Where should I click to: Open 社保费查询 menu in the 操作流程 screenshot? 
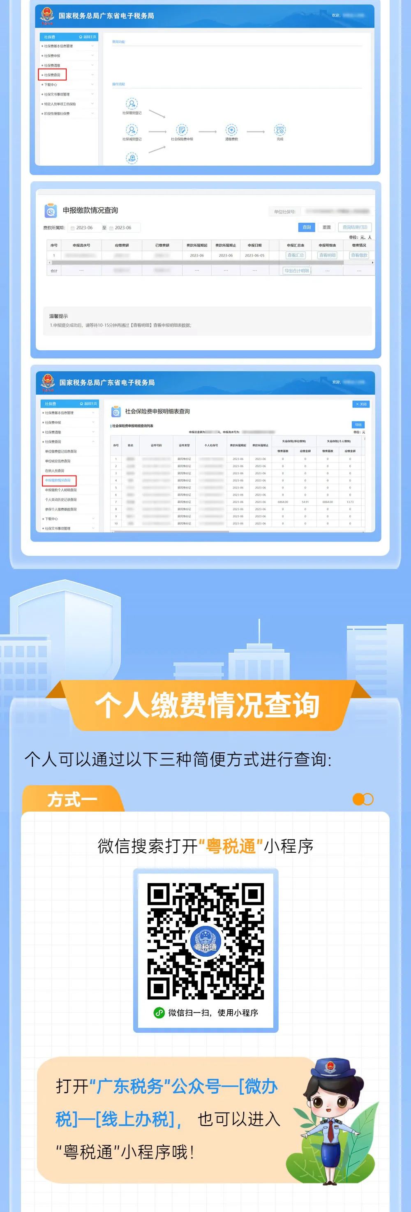pyautogui.click(x=52, y=75)
